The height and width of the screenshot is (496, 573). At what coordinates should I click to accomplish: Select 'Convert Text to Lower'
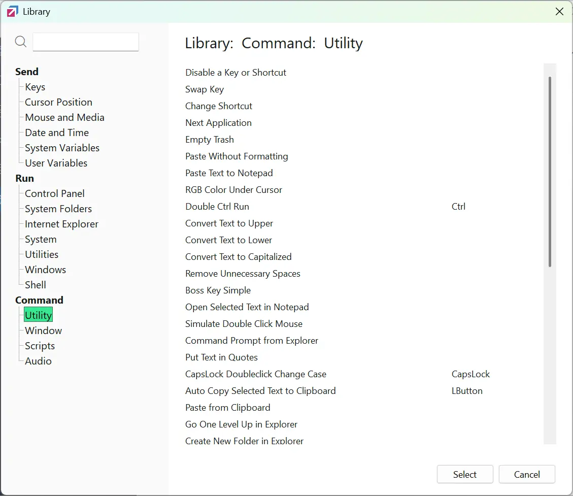[x=228, y=240]
